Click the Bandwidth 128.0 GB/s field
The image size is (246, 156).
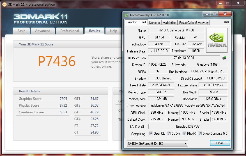pyautogui.click(x=213, y=98)
